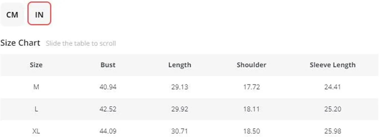The image size is (379, 137).
Task: Click the 'Slide the table to scroll' hint
Action: (x=81, y=43)
